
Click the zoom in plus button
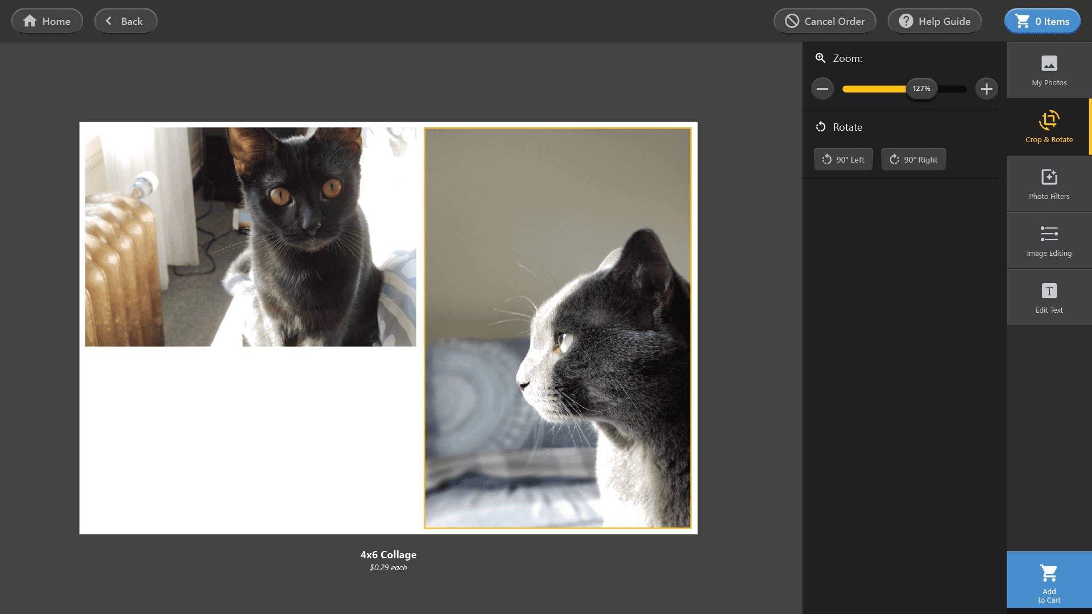coord(986,89)
